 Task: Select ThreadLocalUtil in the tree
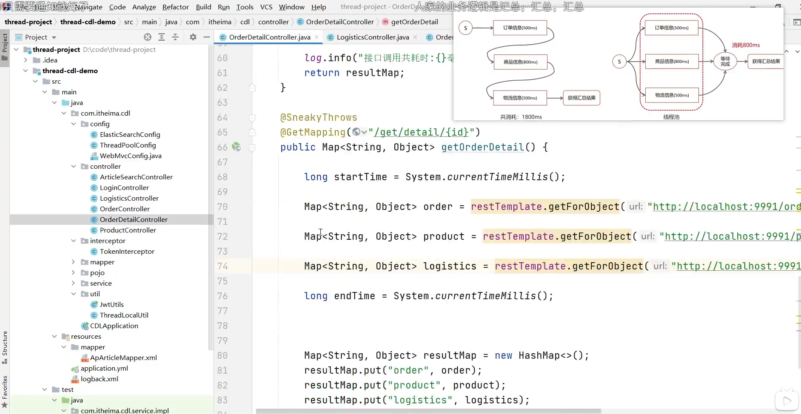(x=124, y=315)
